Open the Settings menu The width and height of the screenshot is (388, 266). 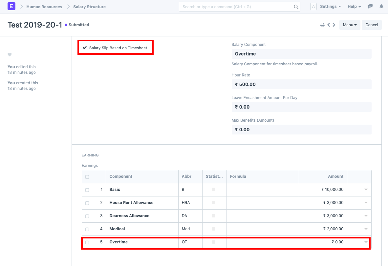pyautogui.click(x=330, y=7)
